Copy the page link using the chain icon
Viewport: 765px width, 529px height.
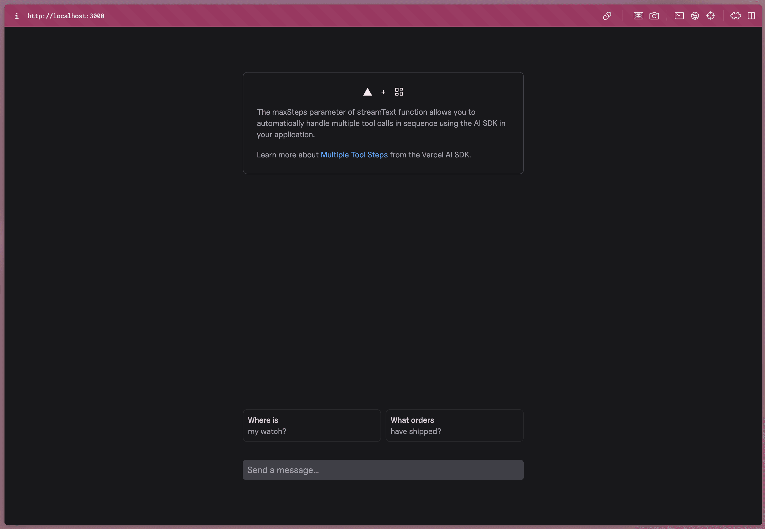[607, 15]
